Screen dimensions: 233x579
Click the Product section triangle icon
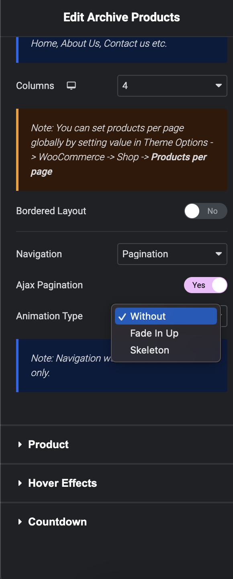tap(20, 445)
